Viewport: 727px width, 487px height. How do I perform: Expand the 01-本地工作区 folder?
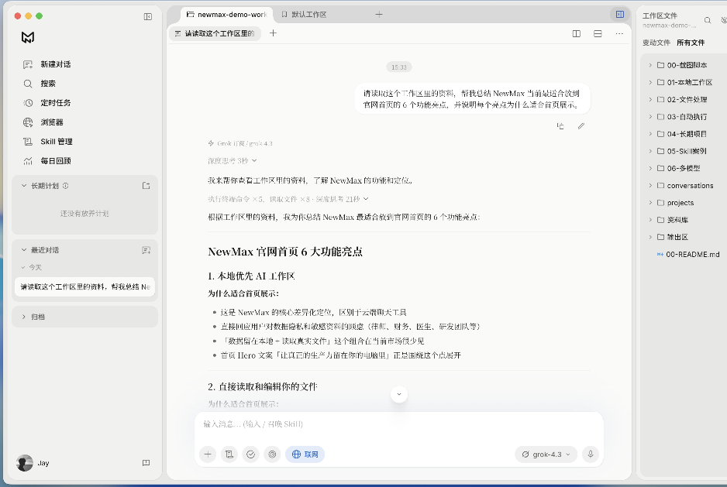650,83
